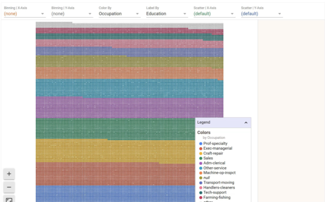Open the Color By Occupation dropdown
The image size is (325, 202).
coord(120,14)
